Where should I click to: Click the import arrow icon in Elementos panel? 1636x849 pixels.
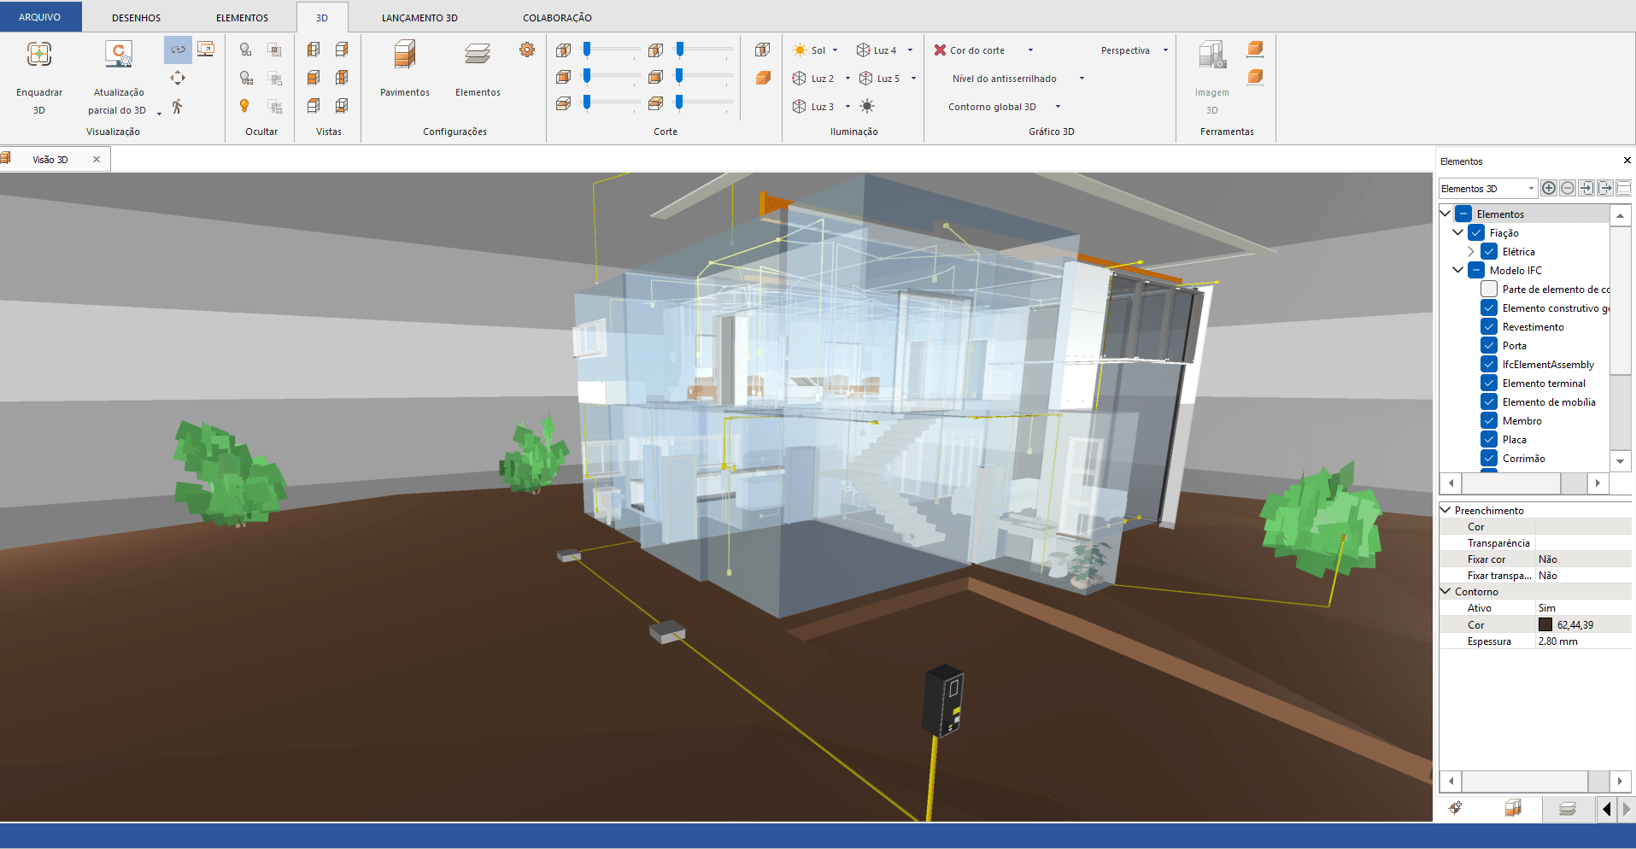[x=1586, y=188]
